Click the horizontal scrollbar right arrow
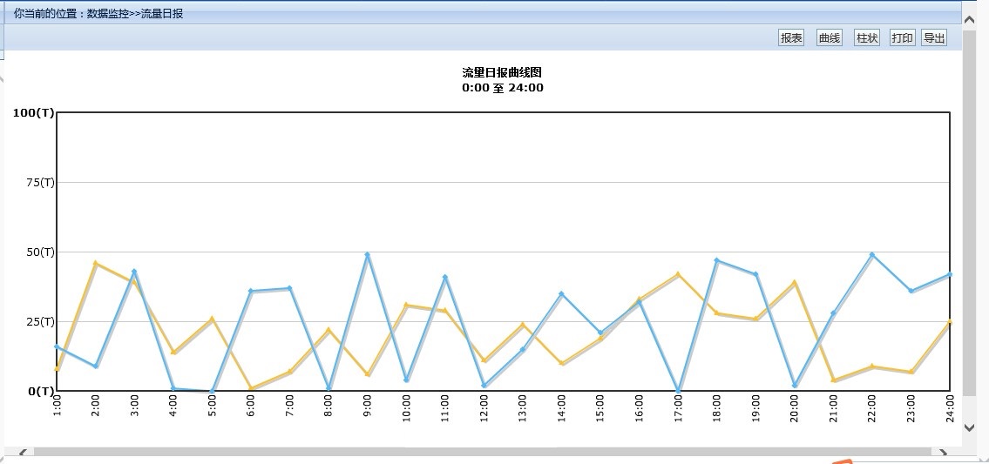Image resolution: width=989 pixels, height=464 pixels. (942, 453)
